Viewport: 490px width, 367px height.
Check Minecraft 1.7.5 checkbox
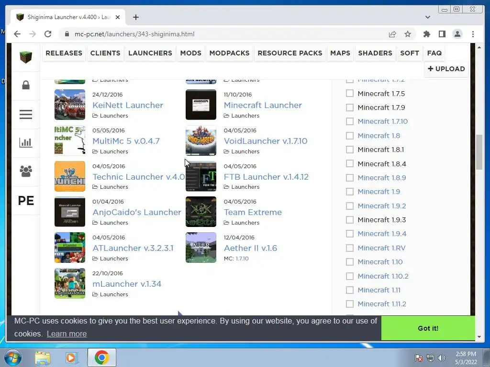350,93
